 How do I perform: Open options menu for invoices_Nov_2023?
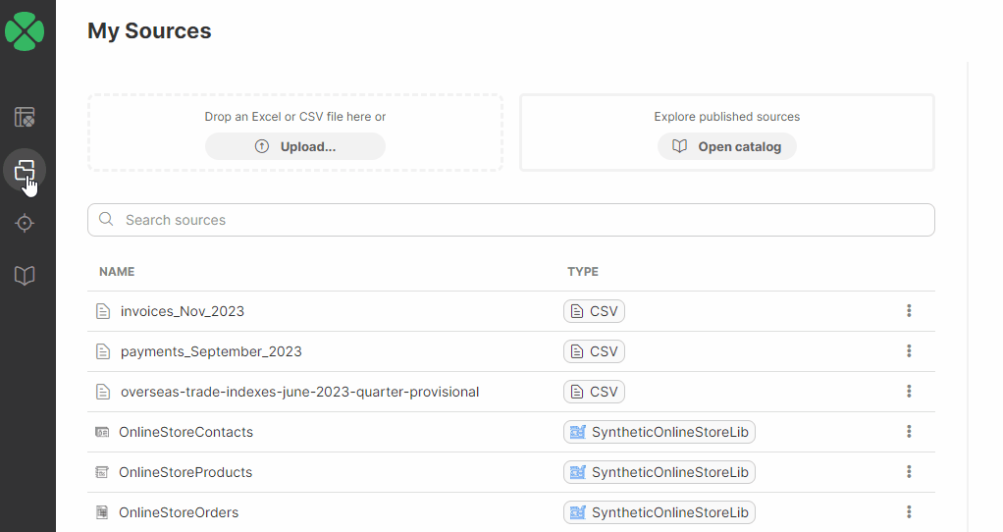909,311
